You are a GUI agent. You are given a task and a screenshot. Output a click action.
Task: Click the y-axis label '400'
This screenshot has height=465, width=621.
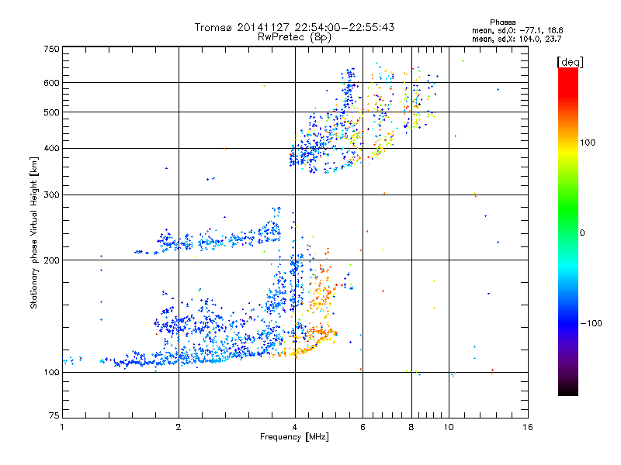pyautogui.click(x=51, y=148)
